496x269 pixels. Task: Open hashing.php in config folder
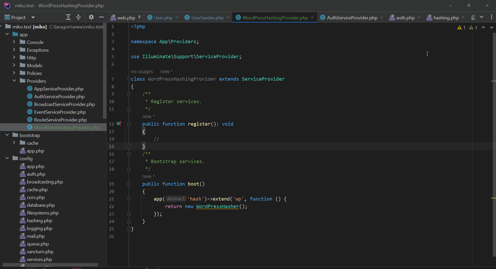click(39, 221)
